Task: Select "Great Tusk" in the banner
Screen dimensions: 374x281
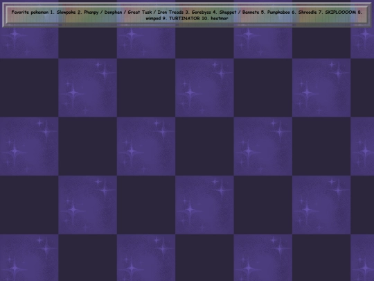Action: click(x=140, y=12)
